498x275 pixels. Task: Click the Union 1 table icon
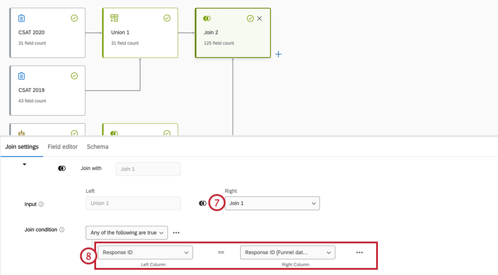tap(114, 18)
